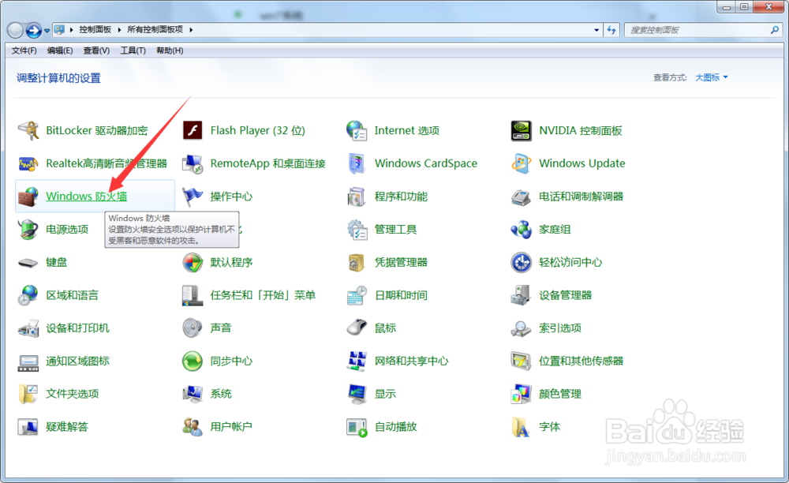Open the Flash Player (32 位) icon

tap(193, 131)
